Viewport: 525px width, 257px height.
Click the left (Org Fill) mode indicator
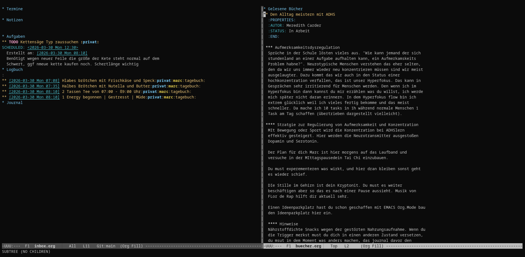click(131, 246)
